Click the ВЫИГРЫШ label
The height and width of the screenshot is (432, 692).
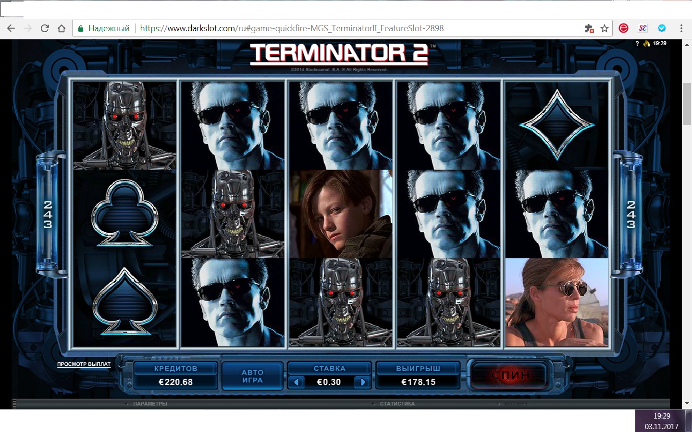[418, 369]
